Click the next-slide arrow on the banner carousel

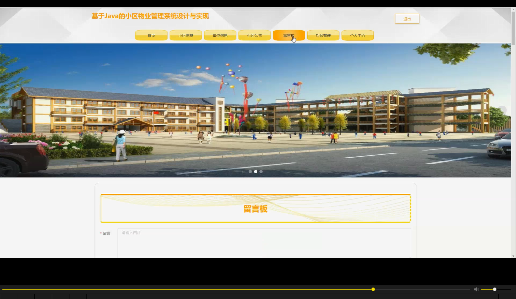(x=502, y=110)
